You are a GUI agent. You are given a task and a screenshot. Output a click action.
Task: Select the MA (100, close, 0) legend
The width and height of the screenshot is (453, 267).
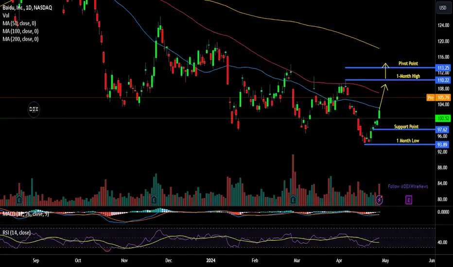pos(20,31)
